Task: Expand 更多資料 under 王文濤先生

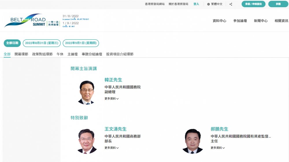Action: 112,148
